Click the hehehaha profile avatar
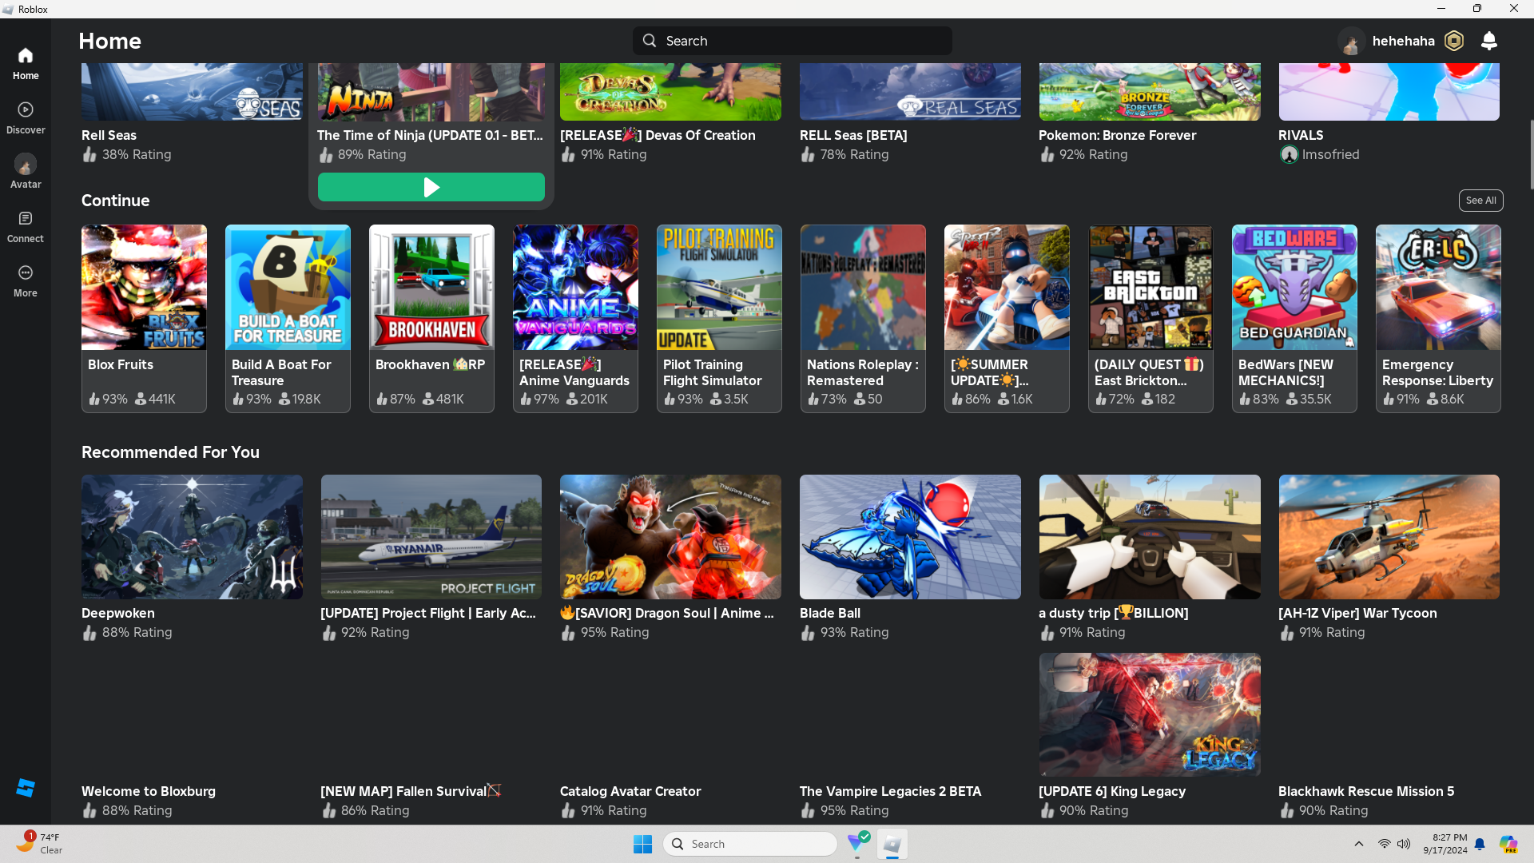Viewport: 1534px width, 863px height. point(1351,41)
